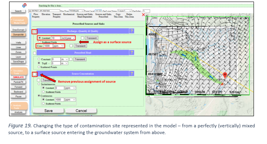
Task: Click the application logo at top left
Action: pos(25,6)
